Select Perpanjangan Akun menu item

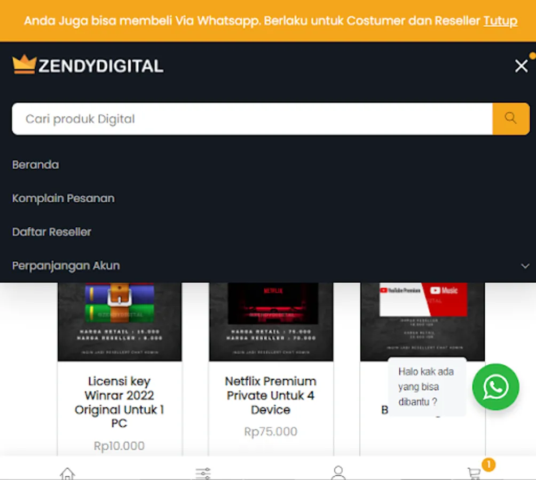point(66,266)
